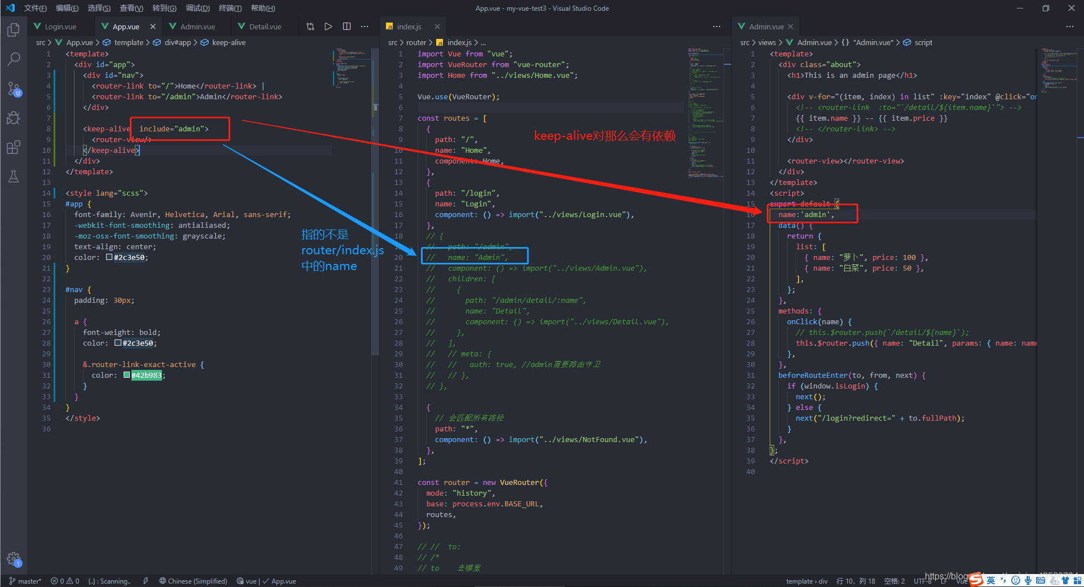Click script in the Admin.vue breadcrumb
This screenshot has height=587, width=1084.
(923, 43)
